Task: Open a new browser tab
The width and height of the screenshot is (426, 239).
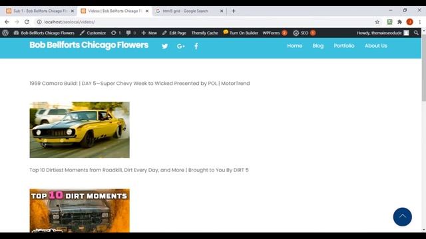Action: pos(234,11)
